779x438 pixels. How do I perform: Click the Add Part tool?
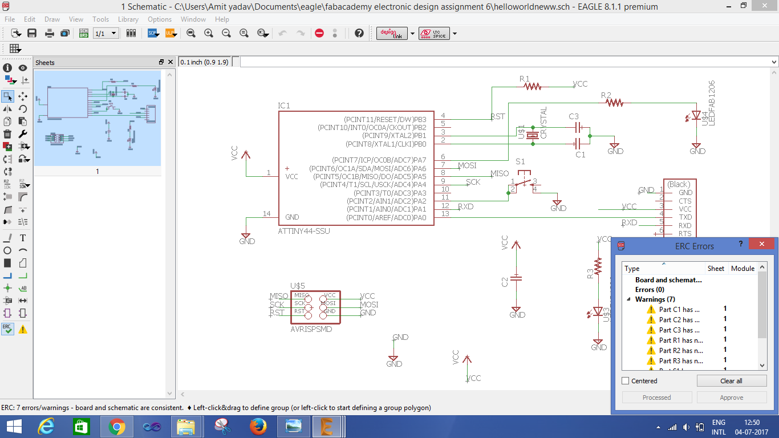[7, 147]
